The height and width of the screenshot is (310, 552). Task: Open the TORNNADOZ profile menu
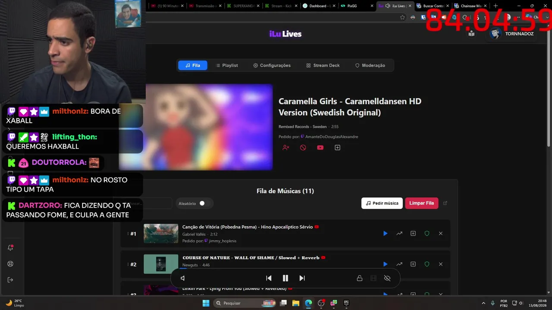tap(512, 34)
